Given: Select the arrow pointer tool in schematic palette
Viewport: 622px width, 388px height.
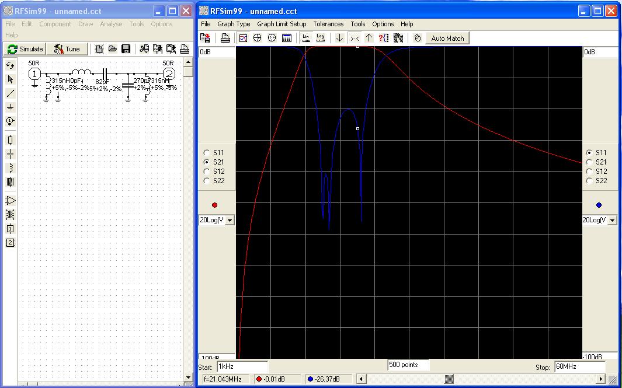Looking at the screenshot, I should (11, 79).
